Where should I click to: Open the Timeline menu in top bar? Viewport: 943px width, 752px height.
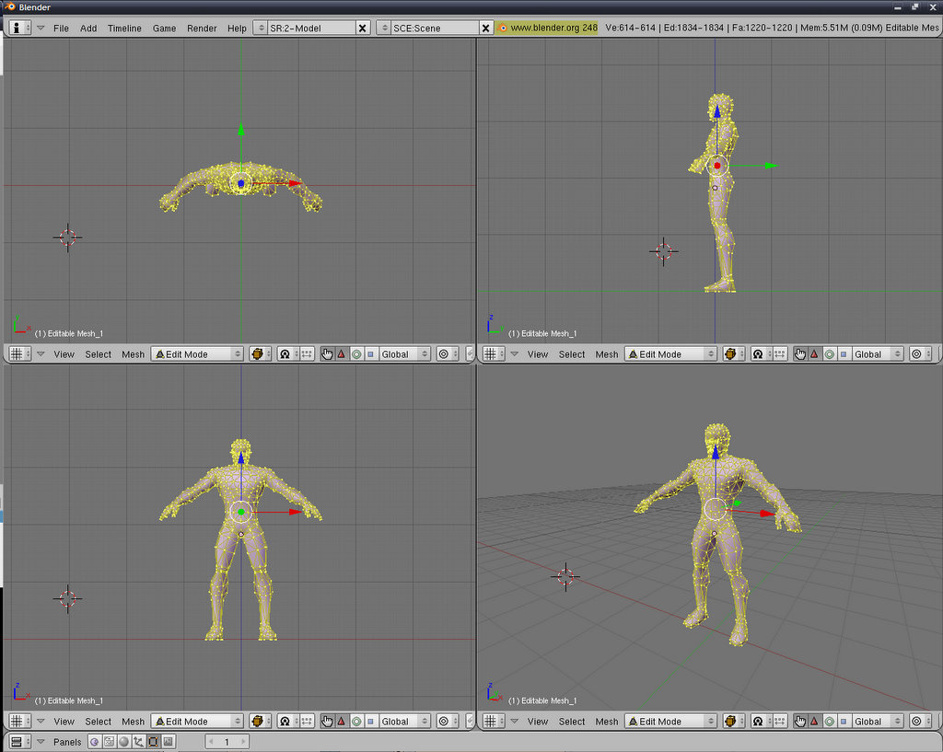coord(124,28)
